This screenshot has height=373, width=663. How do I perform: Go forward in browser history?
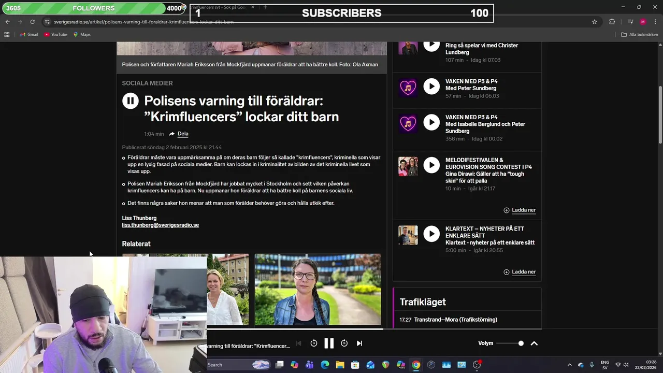(20, 22)
